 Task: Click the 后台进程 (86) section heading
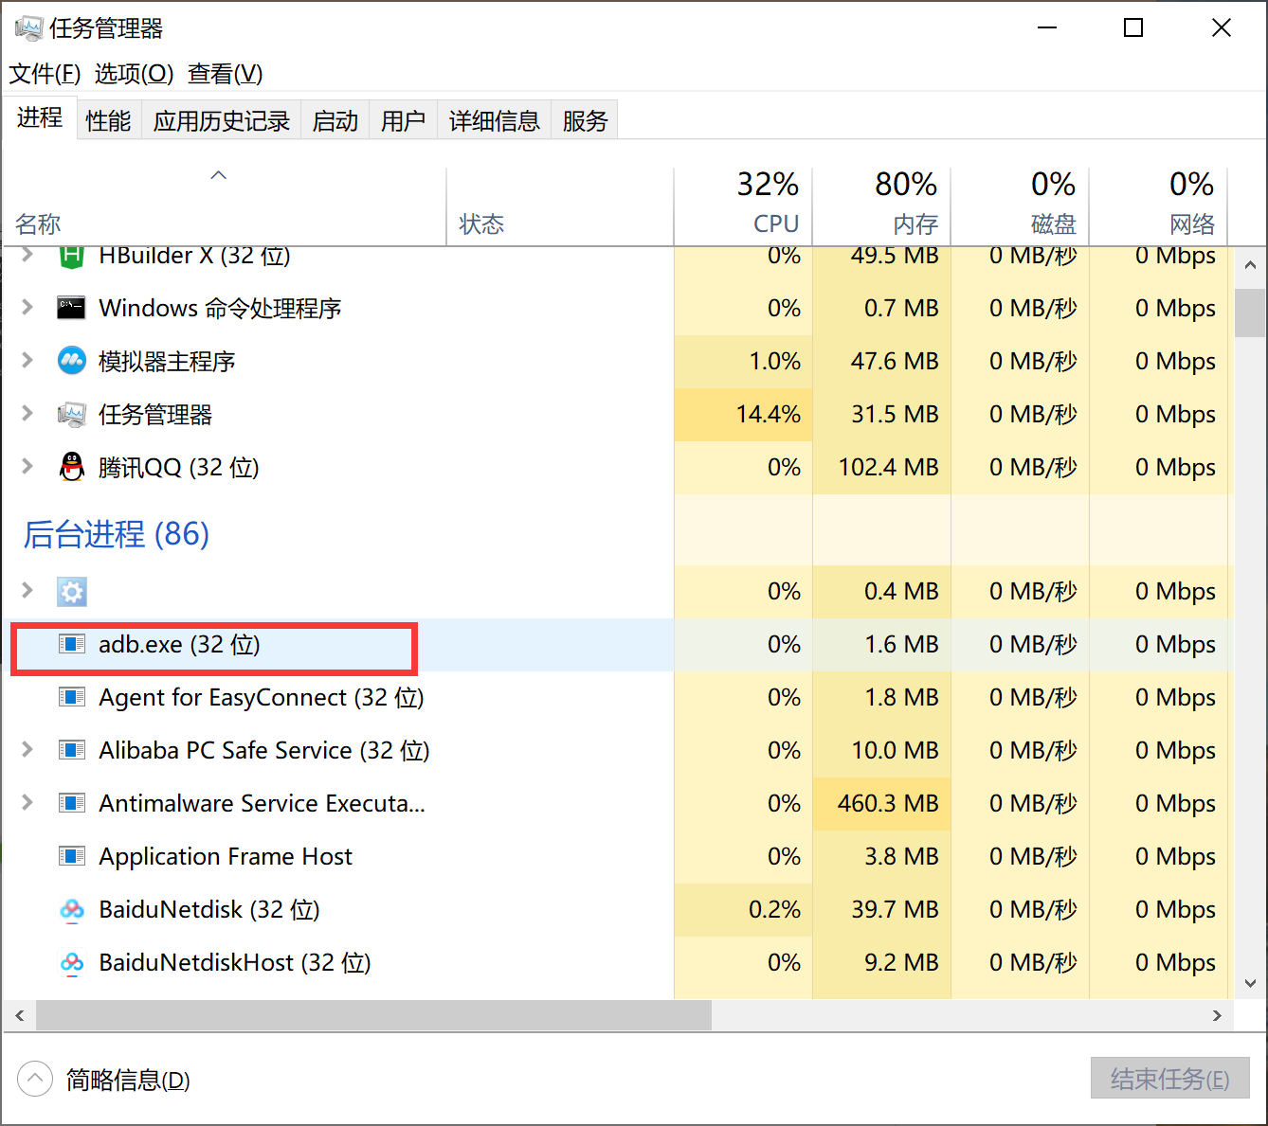tap(117, 534)
